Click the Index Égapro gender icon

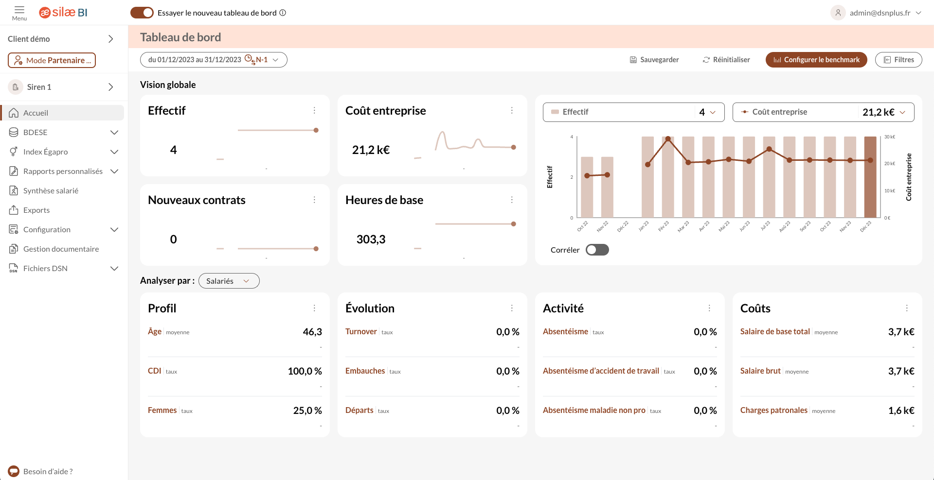tap(14, 152)
